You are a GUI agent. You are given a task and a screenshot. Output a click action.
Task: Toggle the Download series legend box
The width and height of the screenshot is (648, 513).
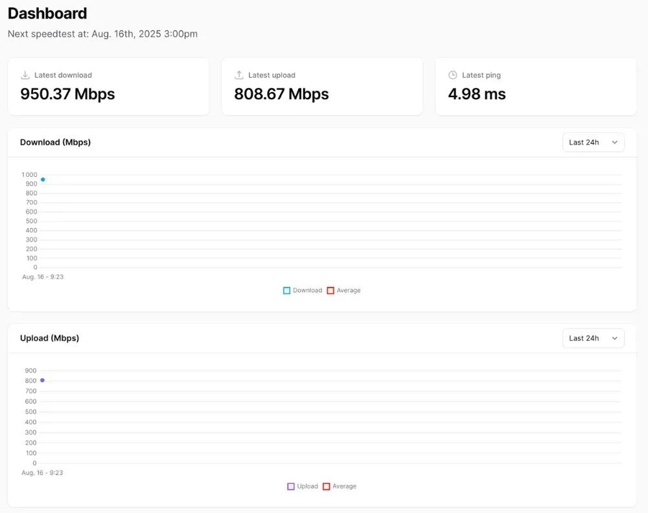[x=287, y=291]
